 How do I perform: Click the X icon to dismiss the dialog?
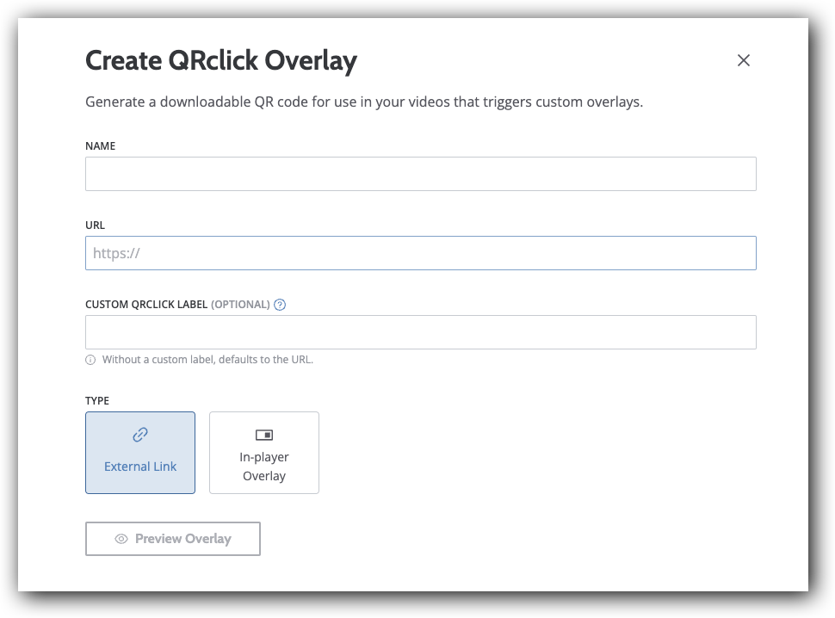743,60
